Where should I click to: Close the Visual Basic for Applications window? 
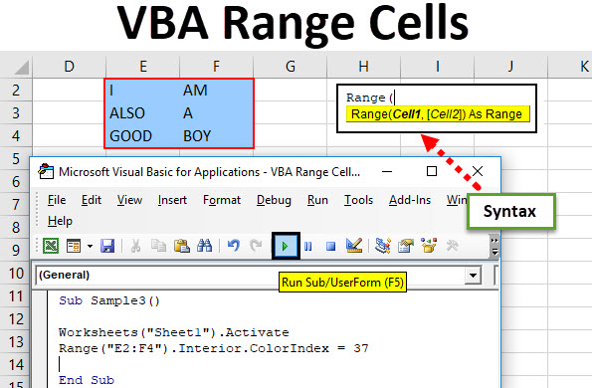click(478, 171)
